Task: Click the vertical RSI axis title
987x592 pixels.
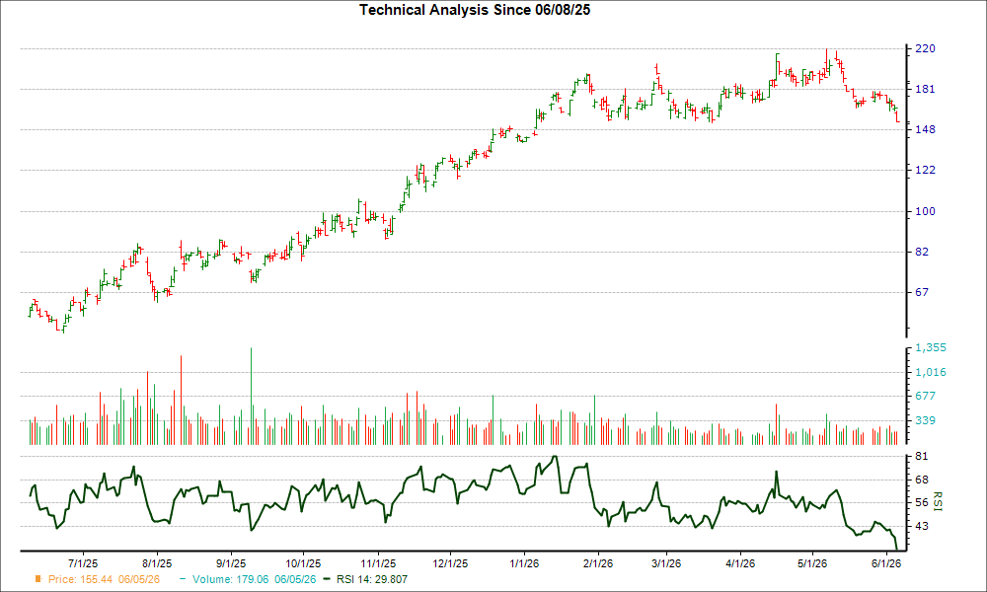Action: click(x=937, y=501)
